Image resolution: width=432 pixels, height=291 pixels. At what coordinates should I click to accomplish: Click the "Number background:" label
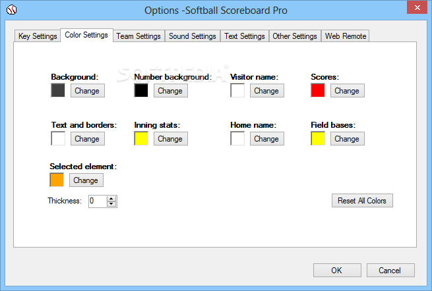point(173,77)
